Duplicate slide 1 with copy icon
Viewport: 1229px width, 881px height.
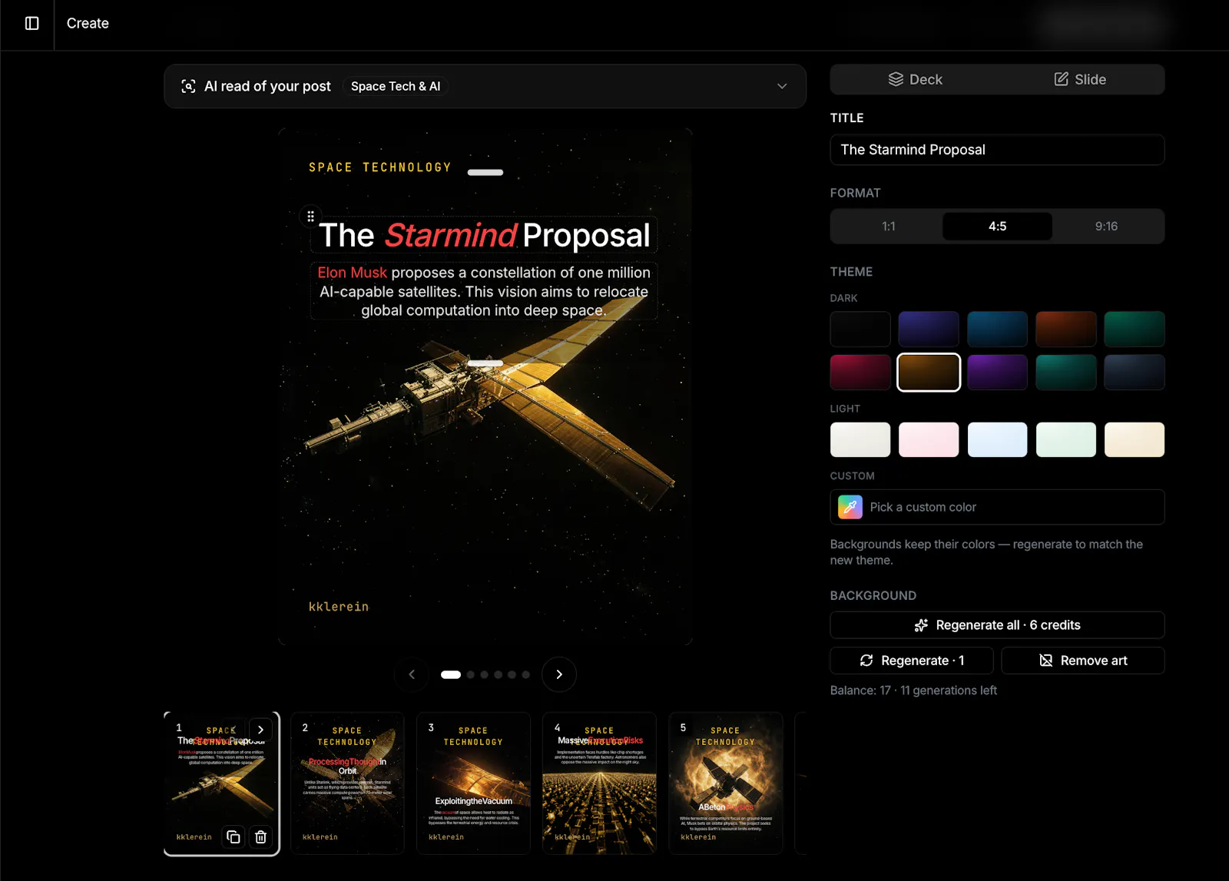click(x=234, y=837)
